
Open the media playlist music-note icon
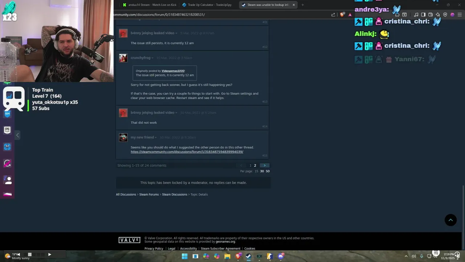pyautogui.click(x=416, y=15)
